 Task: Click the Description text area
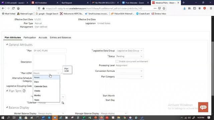tap(49, 62)
